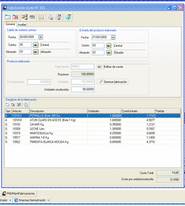Image resolution: width=185 pixels, height=206 pixels.
Task: Copy lines using Desglose duplicate icon
Action: click(x=26, y=105)
